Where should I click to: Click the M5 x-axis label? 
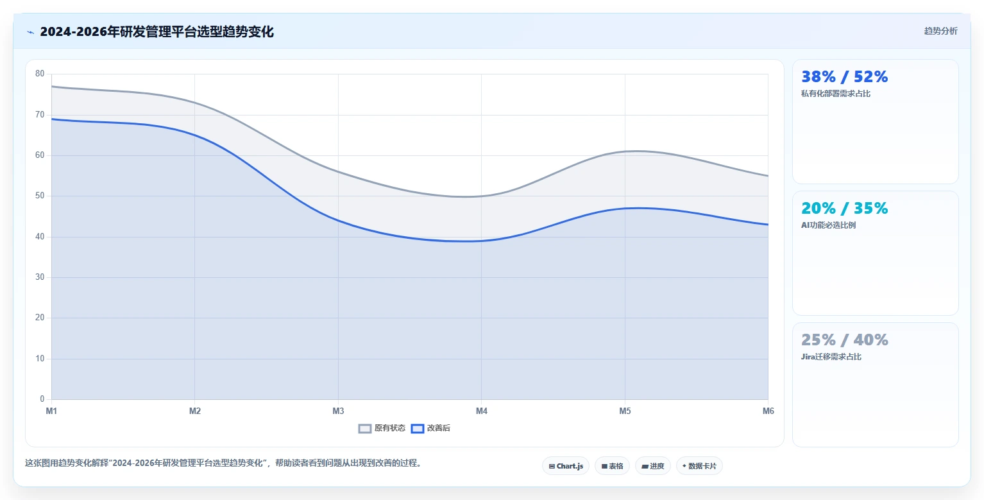(625, 411)
